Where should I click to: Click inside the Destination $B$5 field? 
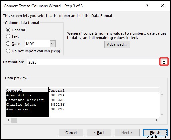tap(93, 62)
